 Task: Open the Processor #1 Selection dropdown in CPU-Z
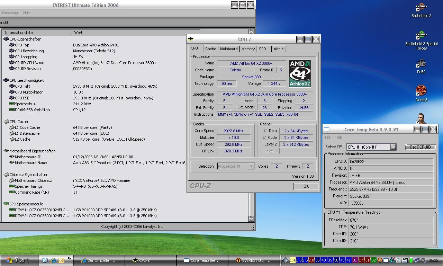point(251,166)
